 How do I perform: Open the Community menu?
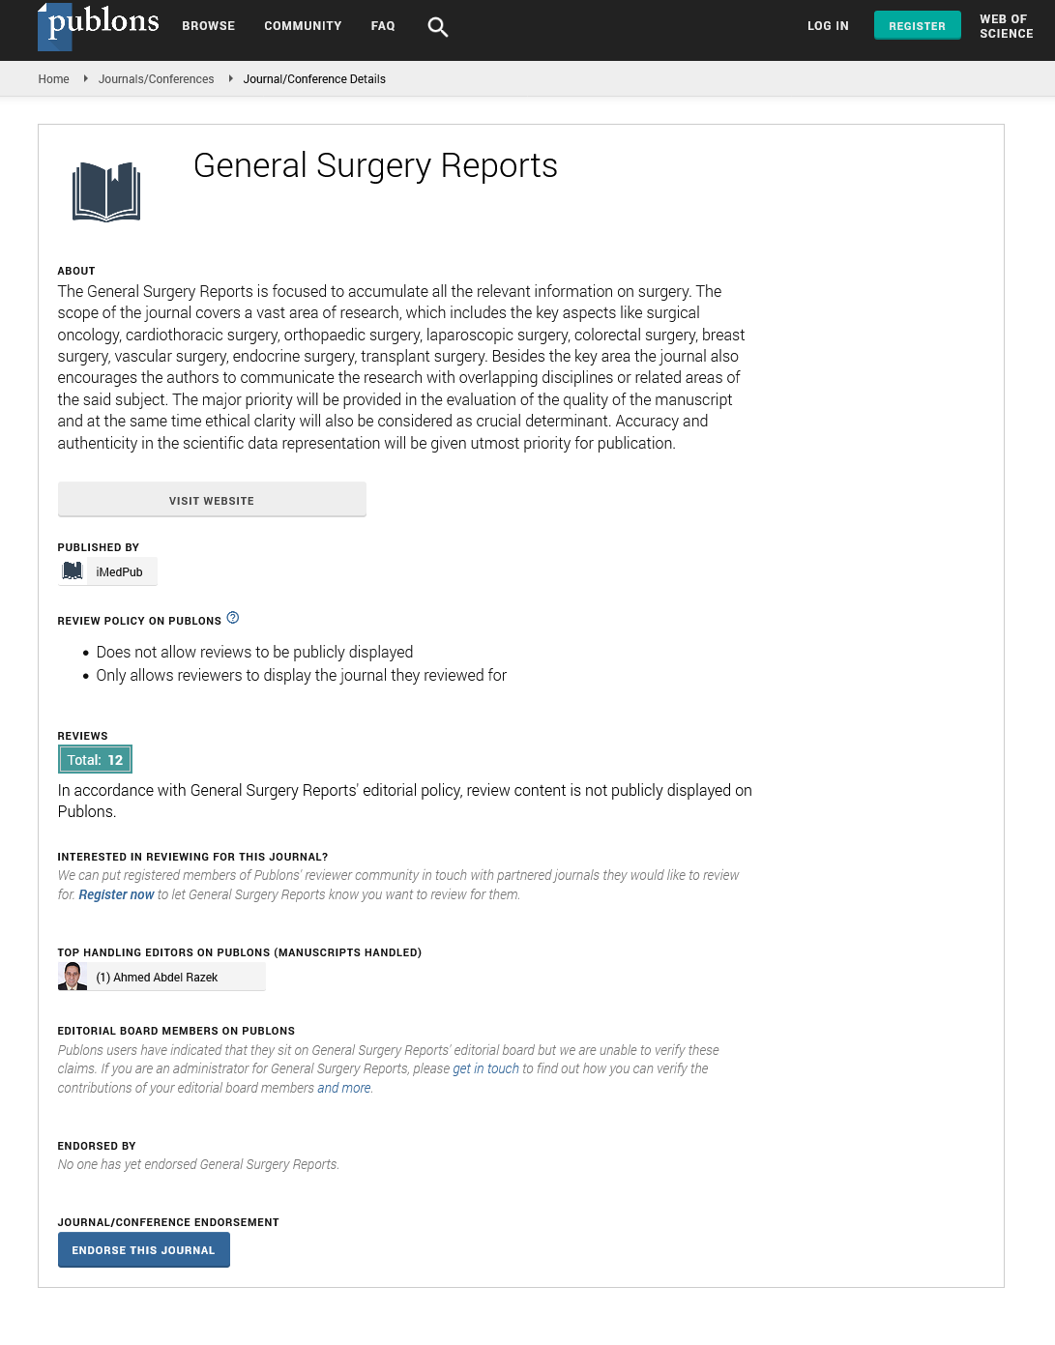[x=303, y=26]
